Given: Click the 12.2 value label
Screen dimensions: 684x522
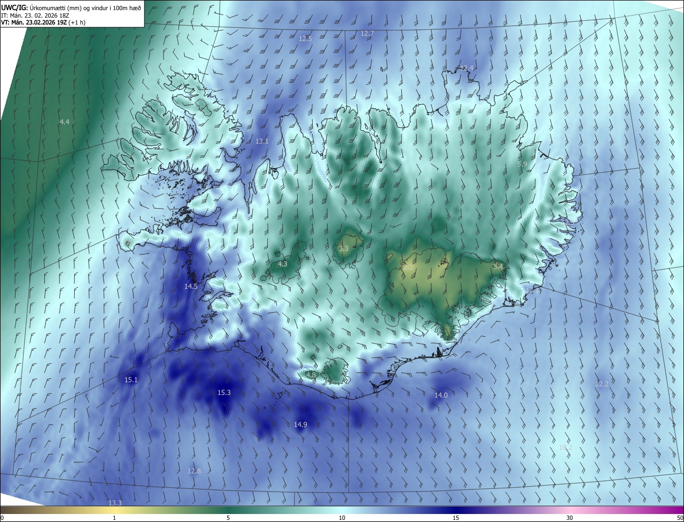Looking at the screenshot, I should coord(602,384).
